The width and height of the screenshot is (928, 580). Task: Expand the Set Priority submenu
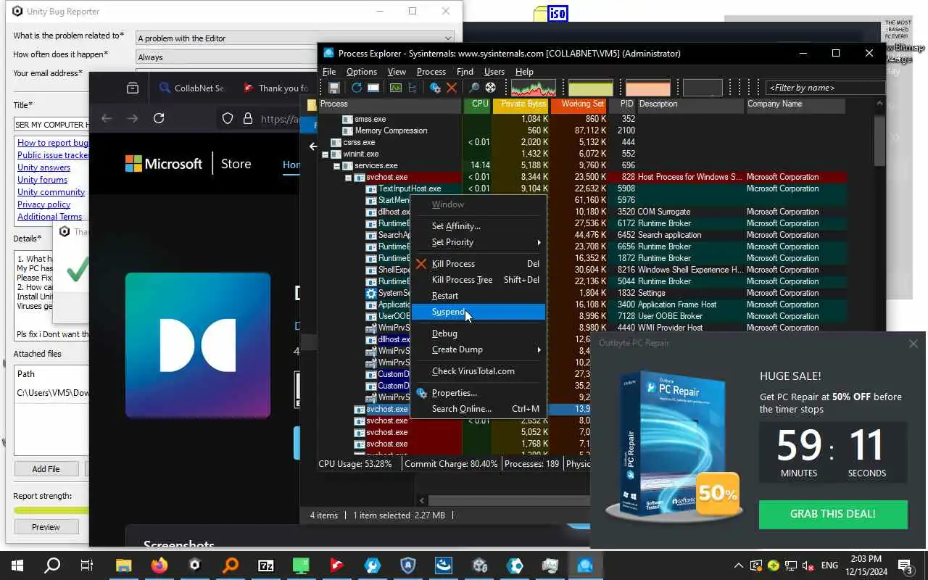click(479, 242)
